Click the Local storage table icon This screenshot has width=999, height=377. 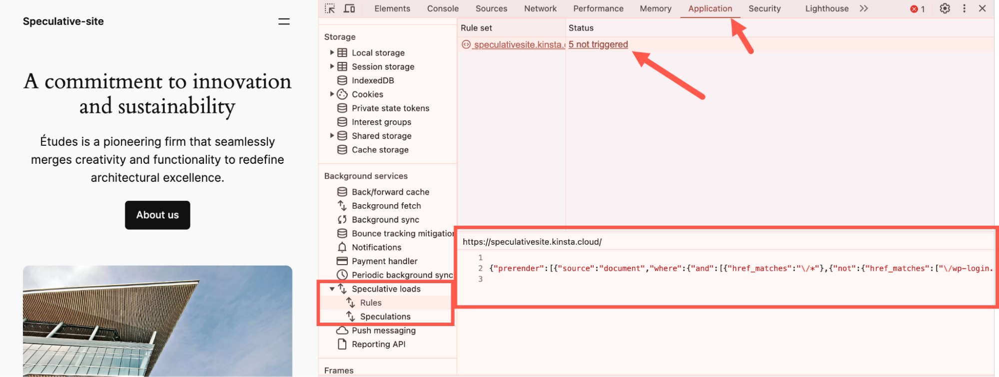(x=342, y=52)
